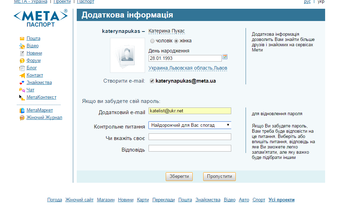
Task: Open Новини footer link
Action: pos(126,200)
